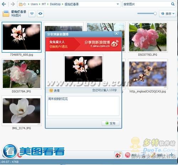
Task: Go back with the left arrow
Action: 4,4
